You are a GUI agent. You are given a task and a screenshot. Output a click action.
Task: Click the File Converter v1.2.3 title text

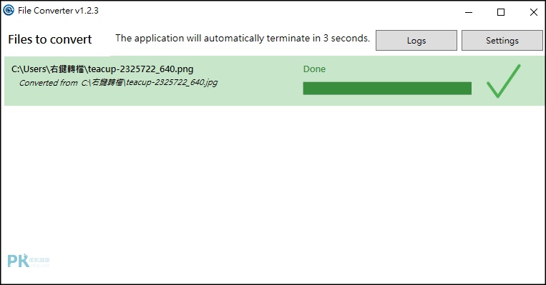[58, 11]
